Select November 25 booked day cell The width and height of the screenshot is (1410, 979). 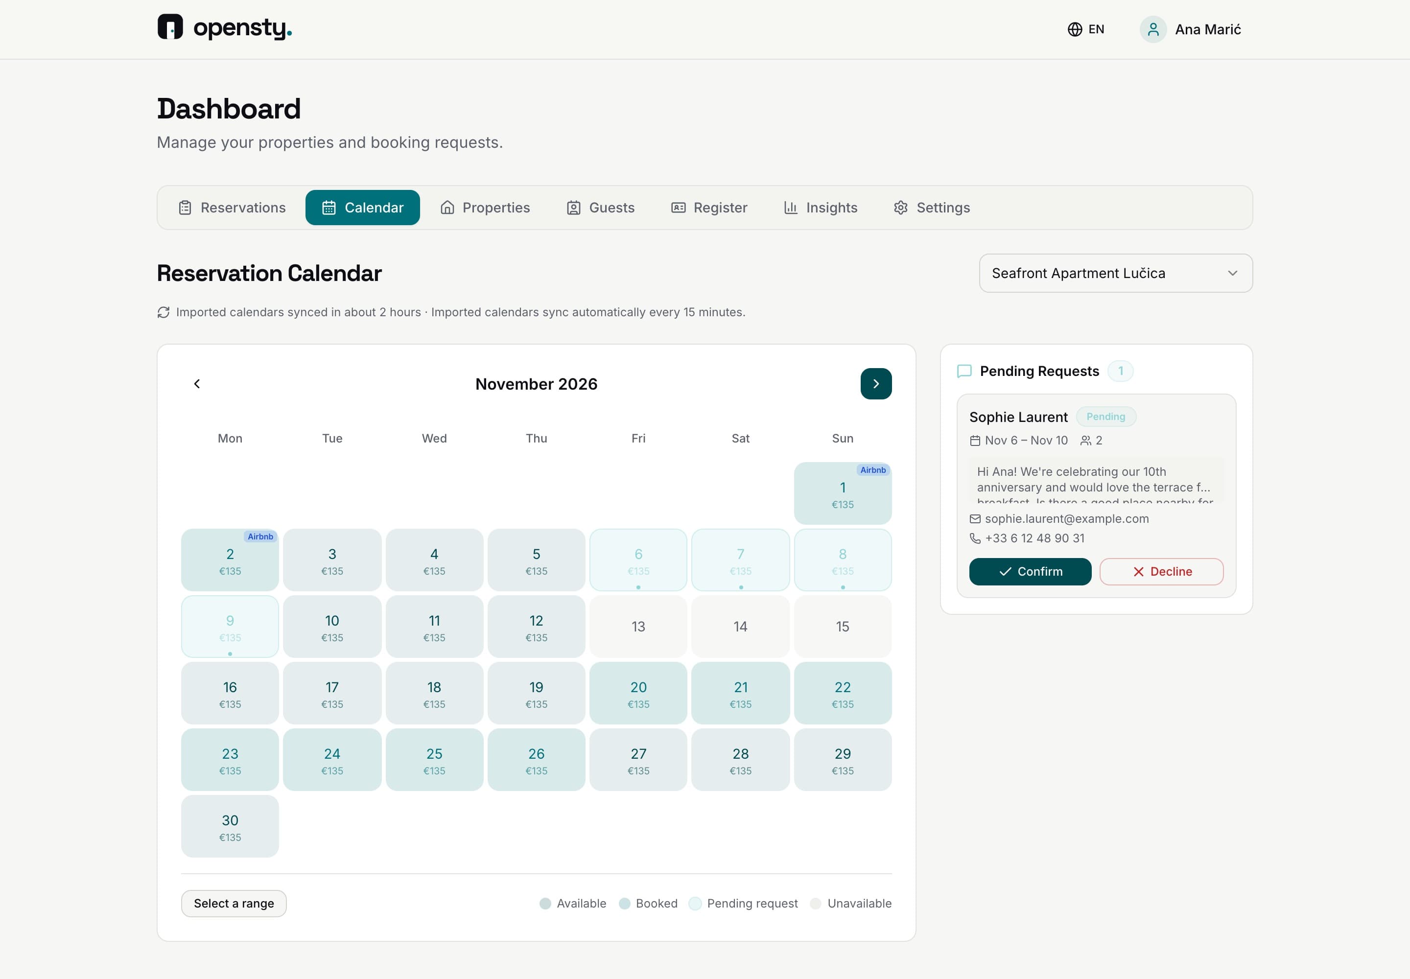click(x=434, y=760)
